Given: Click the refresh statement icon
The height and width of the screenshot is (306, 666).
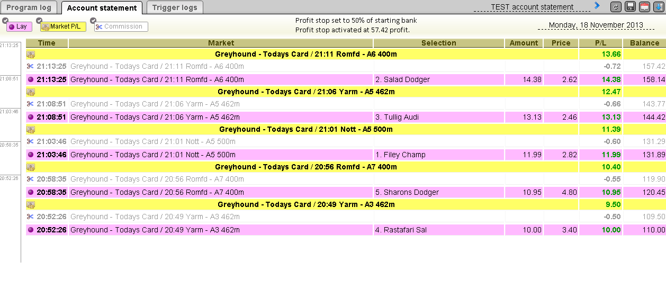Looking at the screenshot, I should point(616,7).
